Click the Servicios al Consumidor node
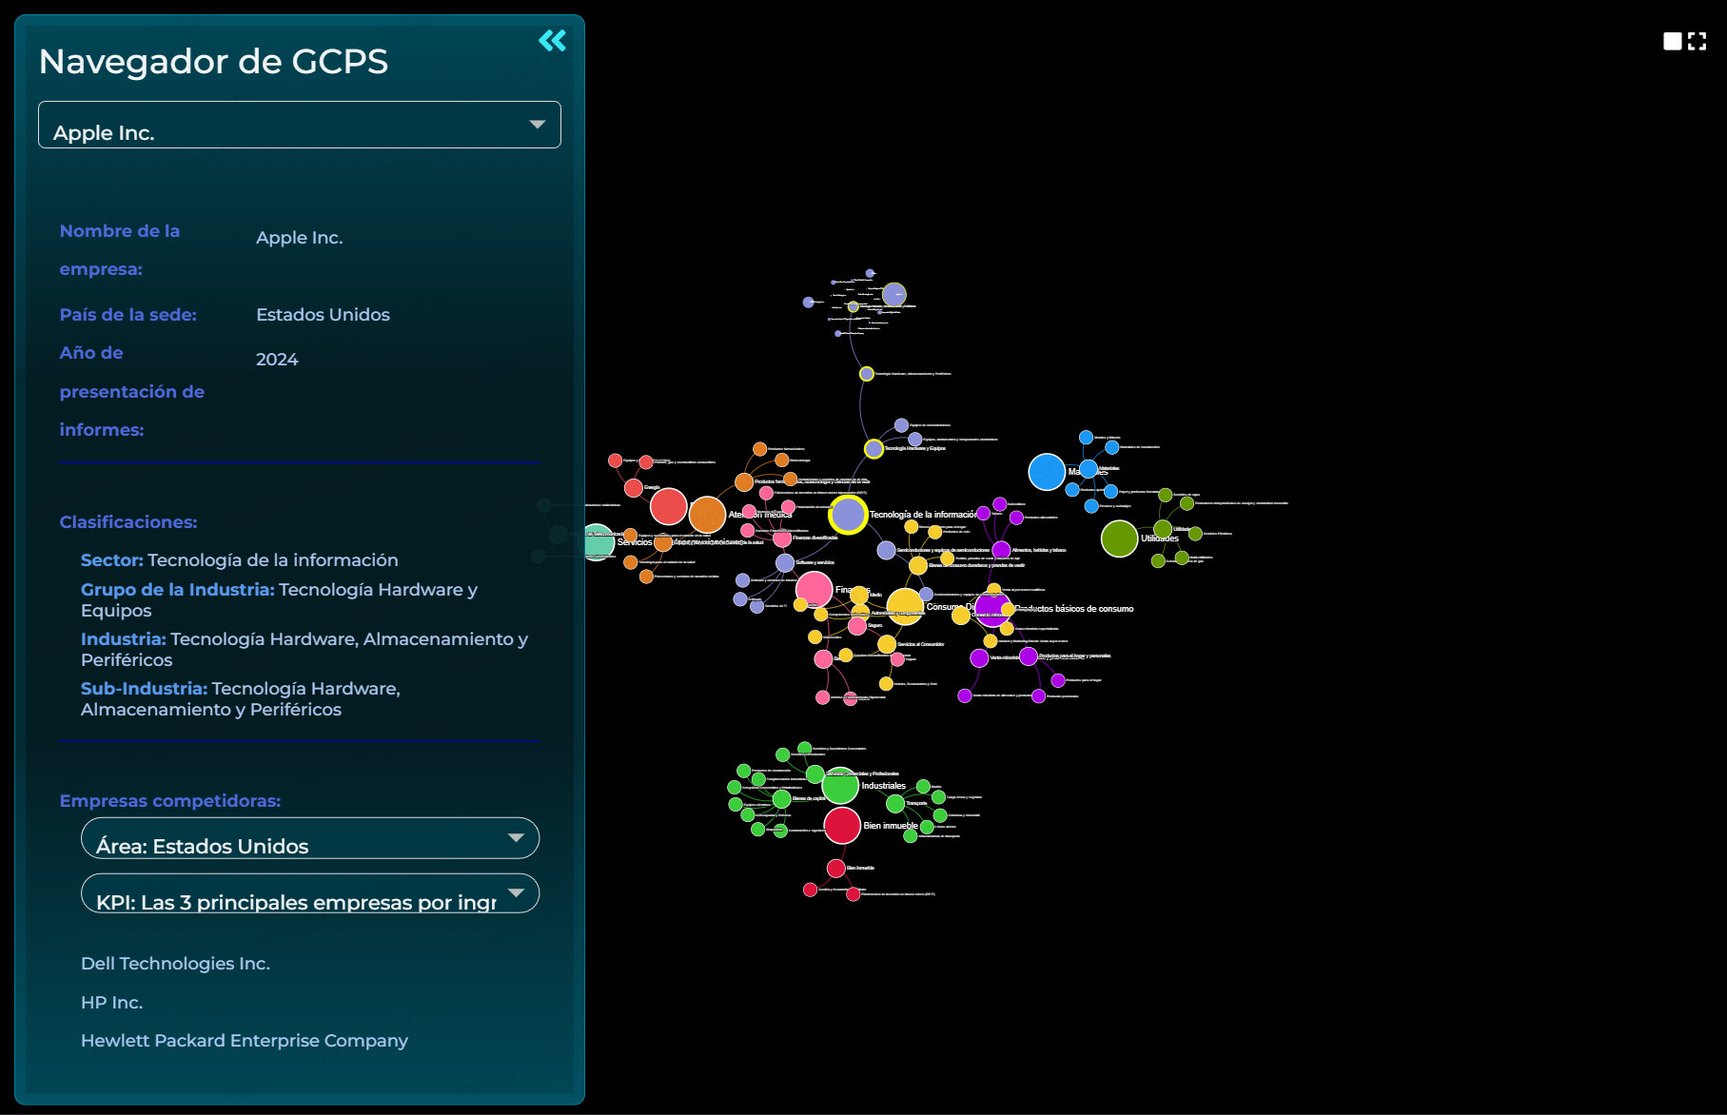The width and height of the screenshot is (1727, 1116). (x=887, y=644)
